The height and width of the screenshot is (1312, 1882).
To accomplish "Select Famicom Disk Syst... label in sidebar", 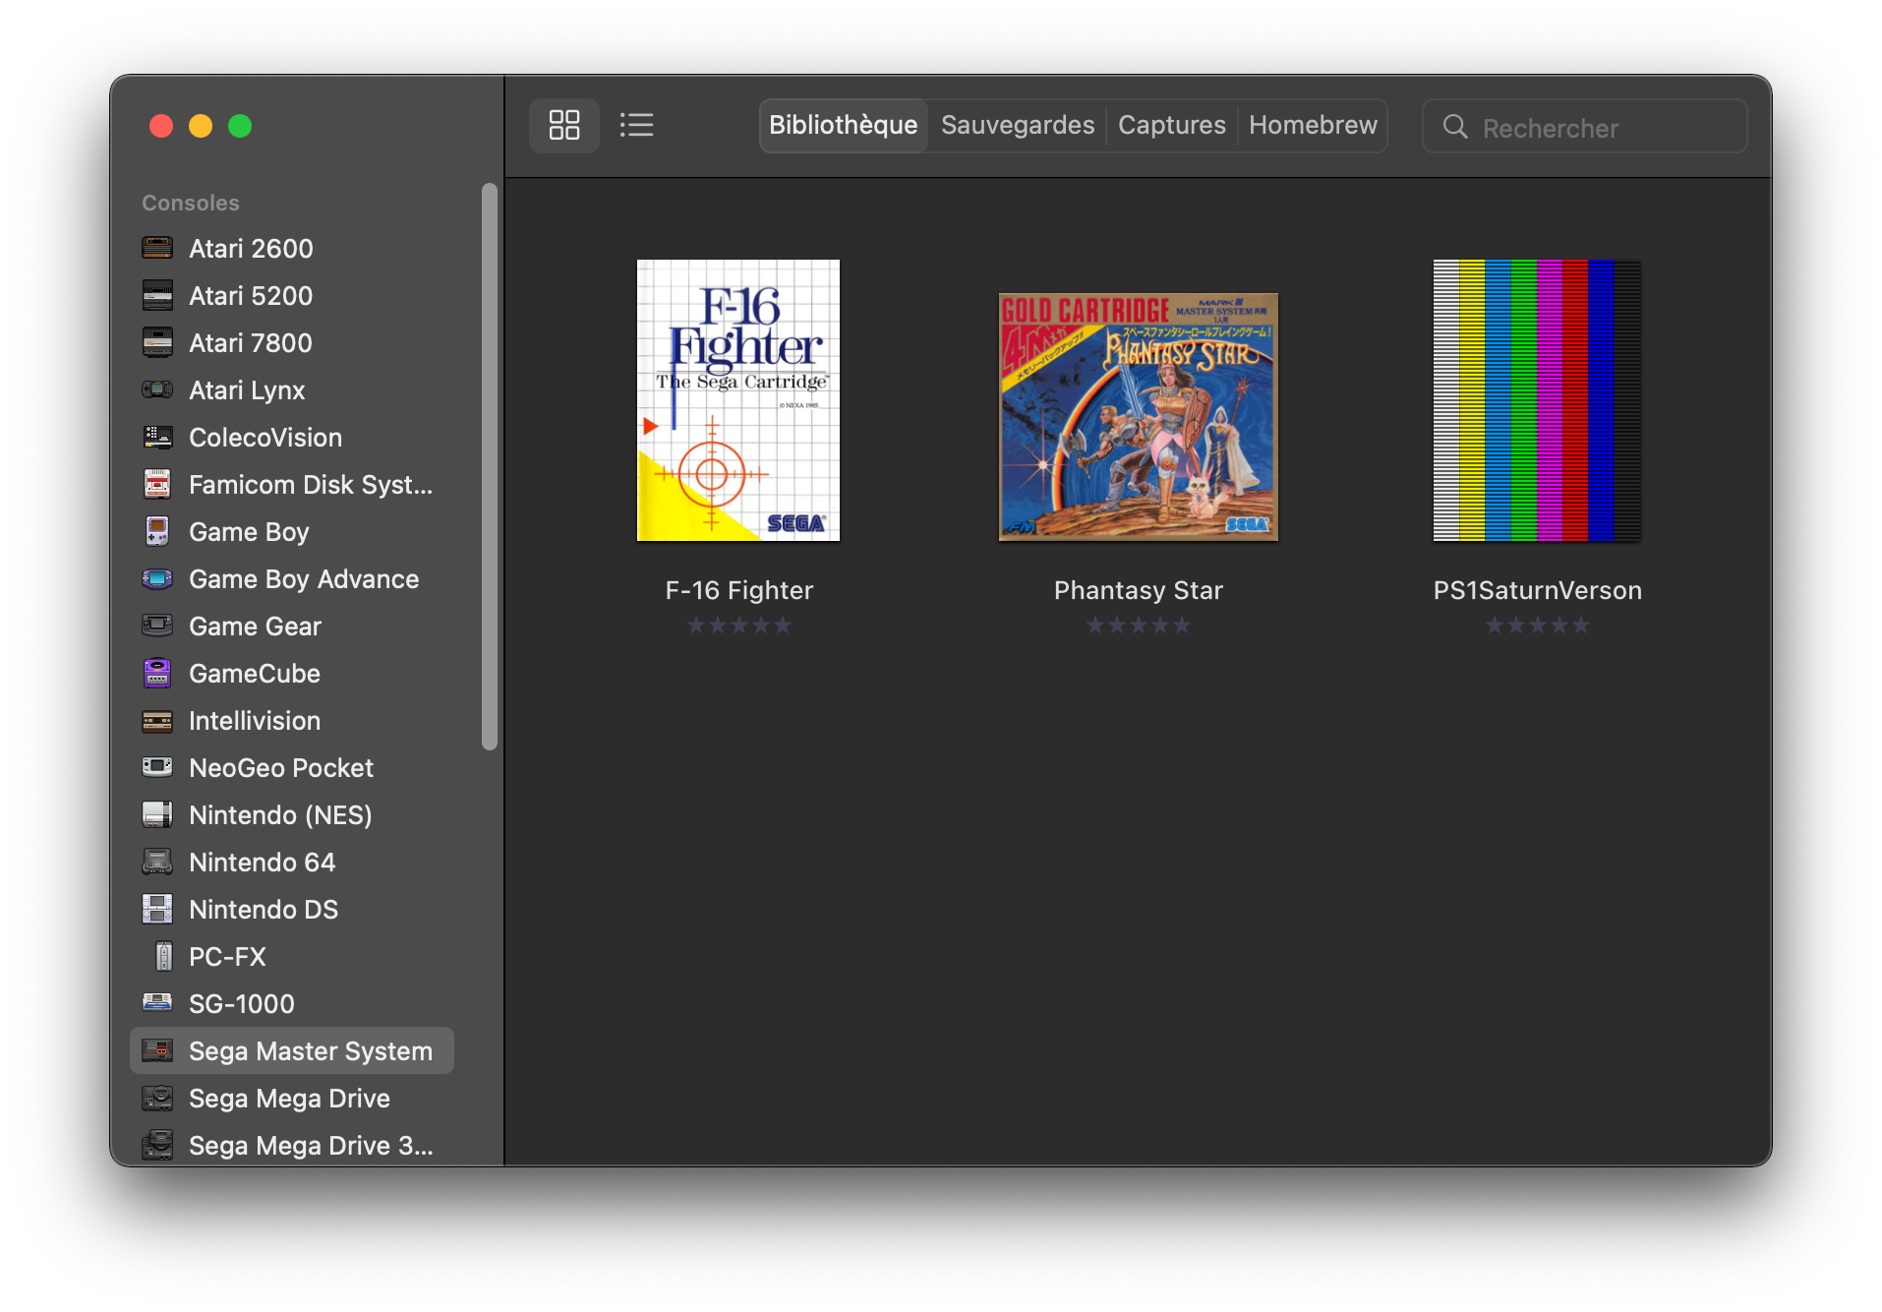I will pos(311,485).
